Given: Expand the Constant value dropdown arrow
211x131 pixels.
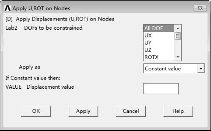Looking at the screenshot, I should (201, 68).
